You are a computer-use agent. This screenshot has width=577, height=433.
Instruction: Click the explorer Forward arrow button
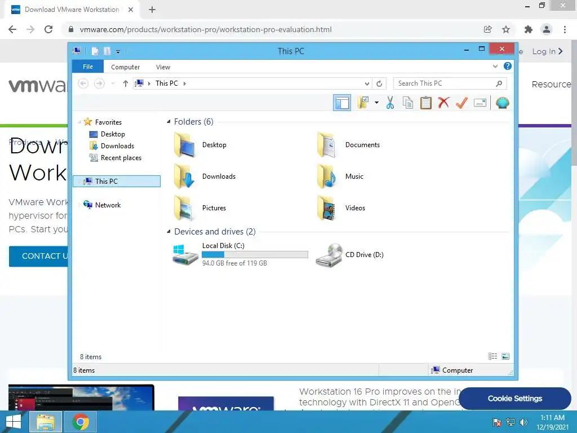[x=99, y=83]
